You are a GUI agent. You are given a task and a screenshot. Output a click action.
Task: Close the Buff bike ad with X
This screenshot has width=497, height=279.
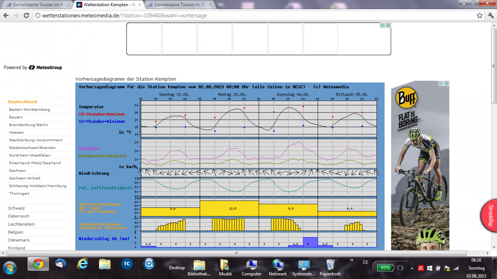point(446,84)
